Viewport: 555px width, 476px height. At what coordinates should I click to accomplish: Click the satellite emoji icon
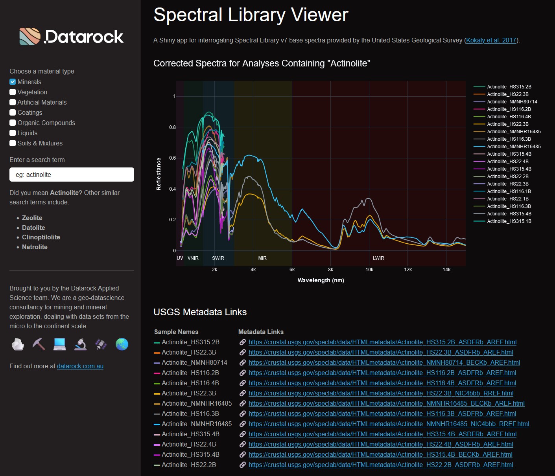pyautogui.click(x=101, y=344)
